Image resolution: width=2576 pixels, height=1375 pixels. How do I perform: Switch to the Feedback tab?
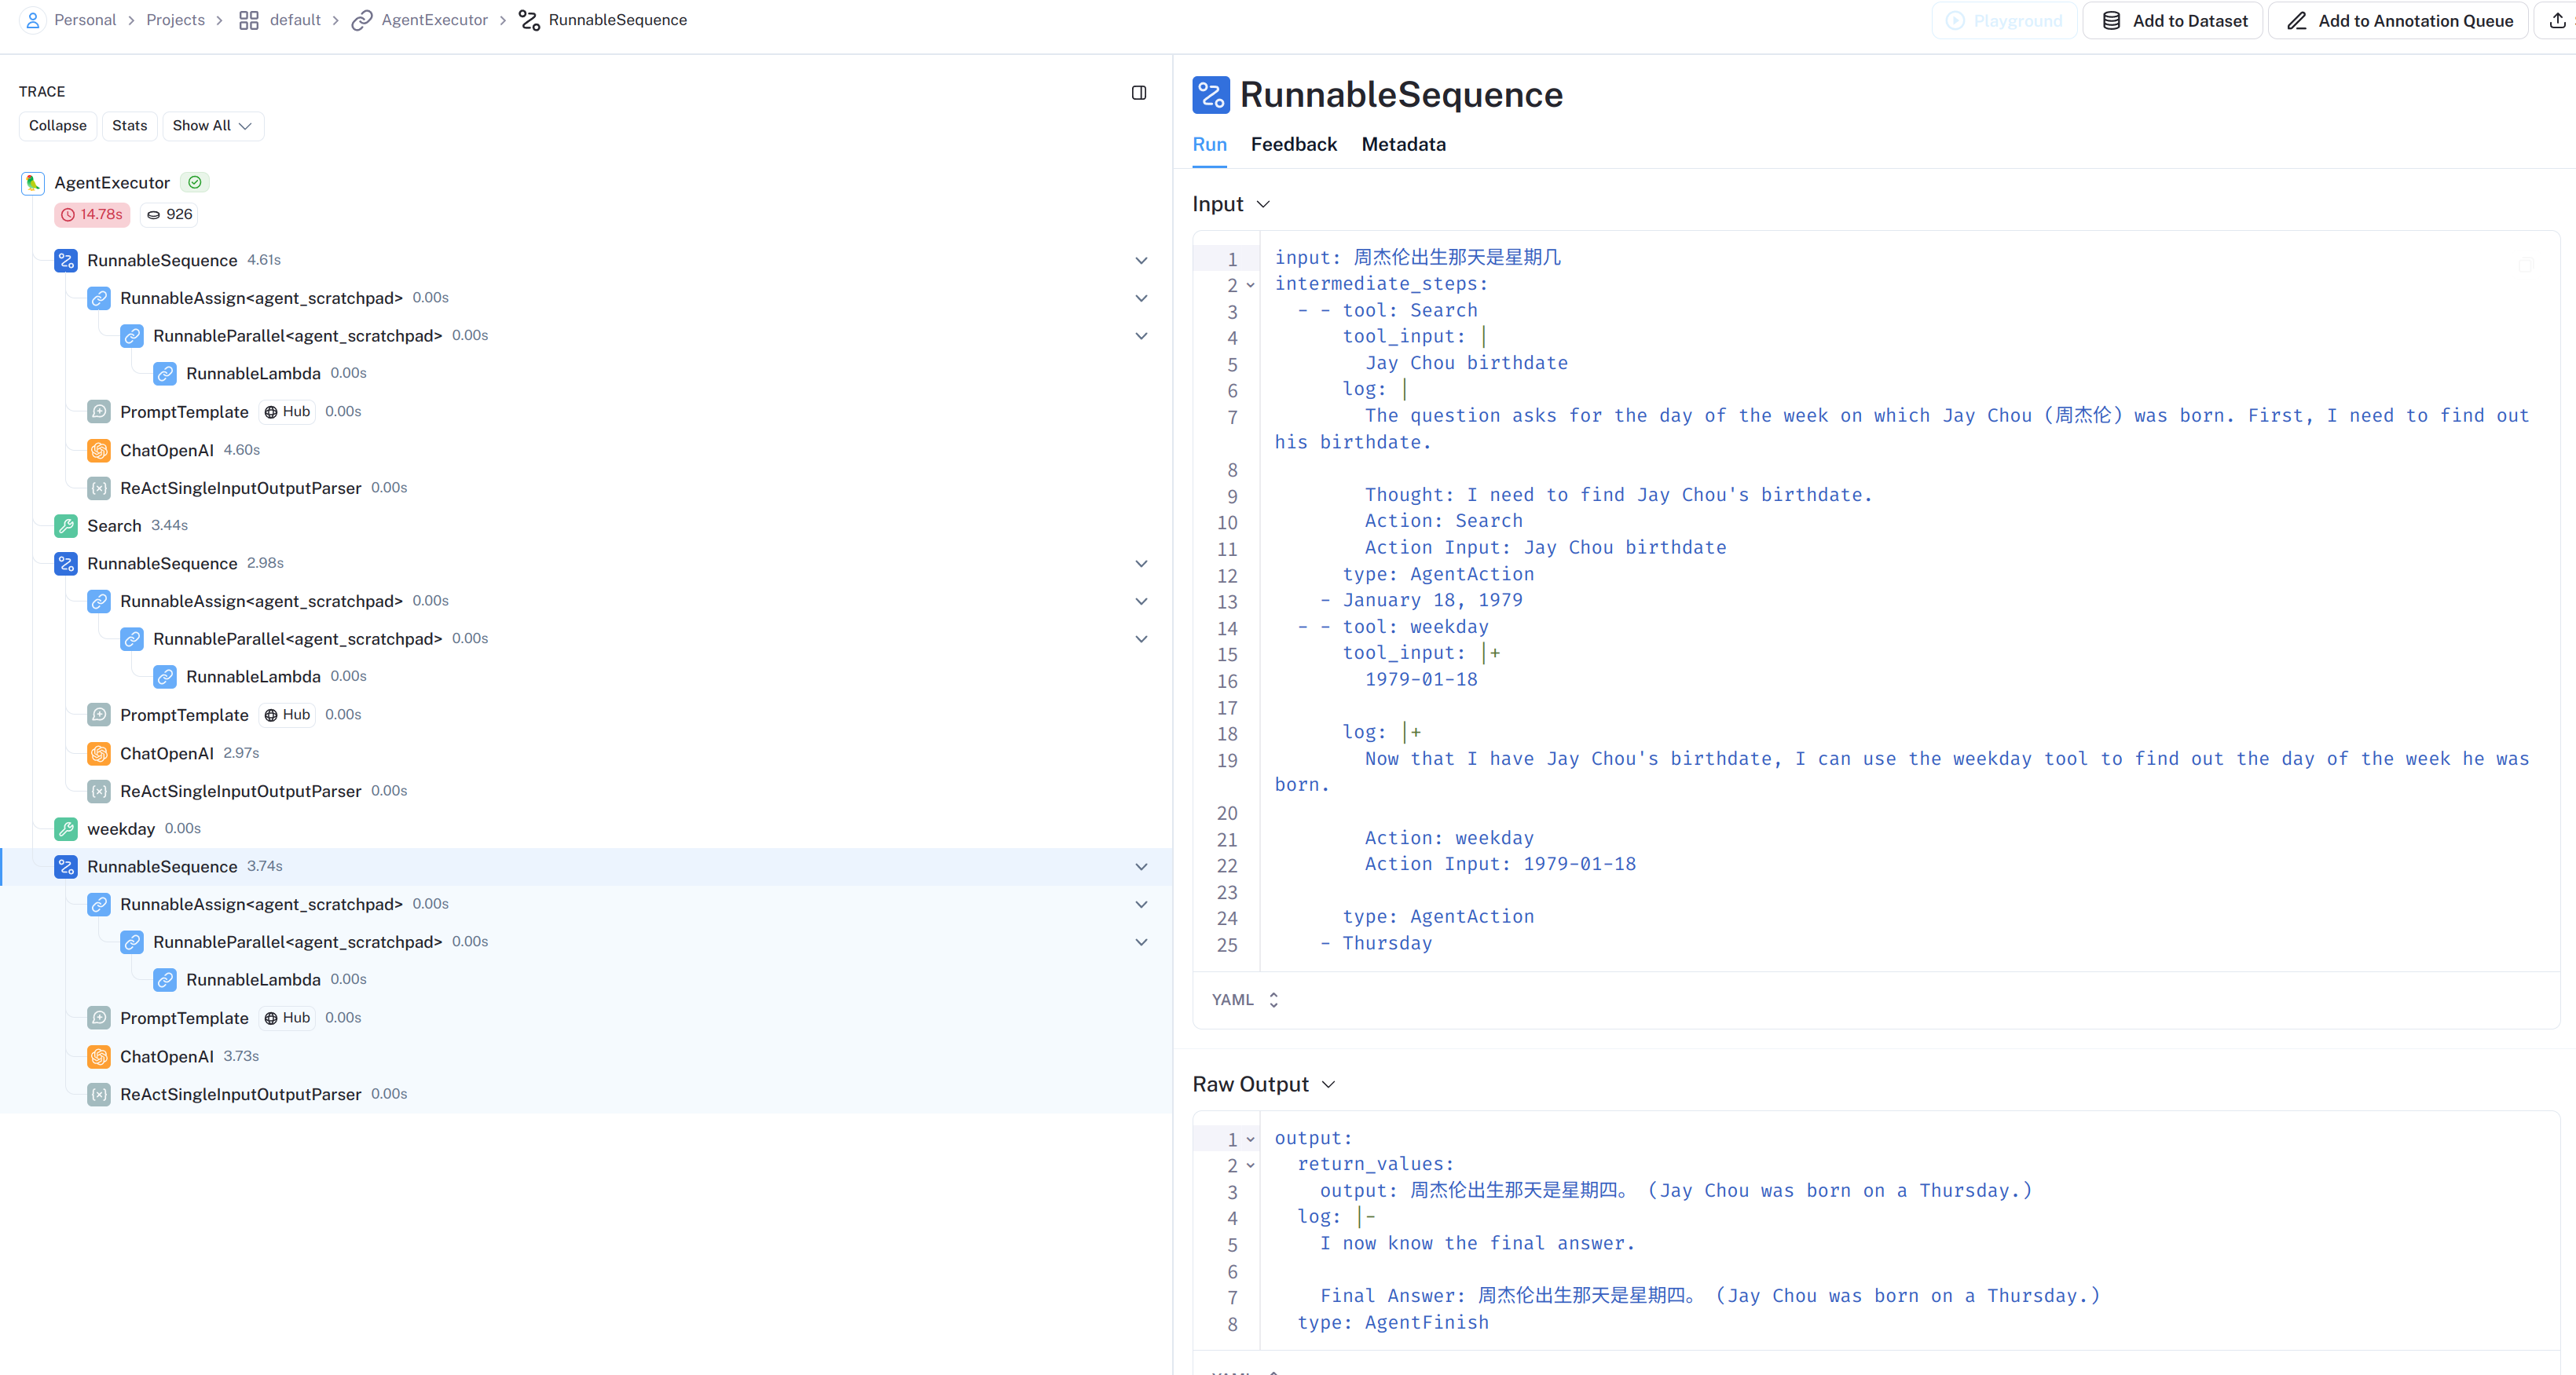pos(1293,145)
